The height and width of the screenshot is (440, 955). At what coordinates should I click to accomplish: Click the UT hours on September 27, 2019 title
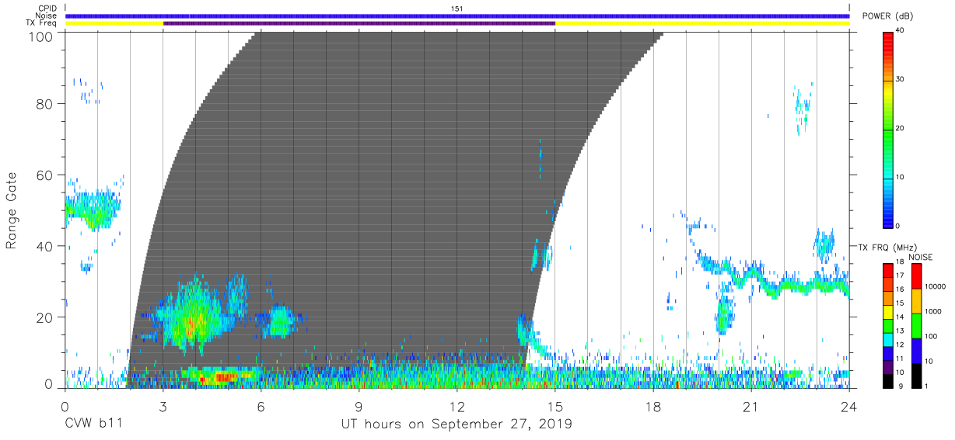click(x=457, y=424)
